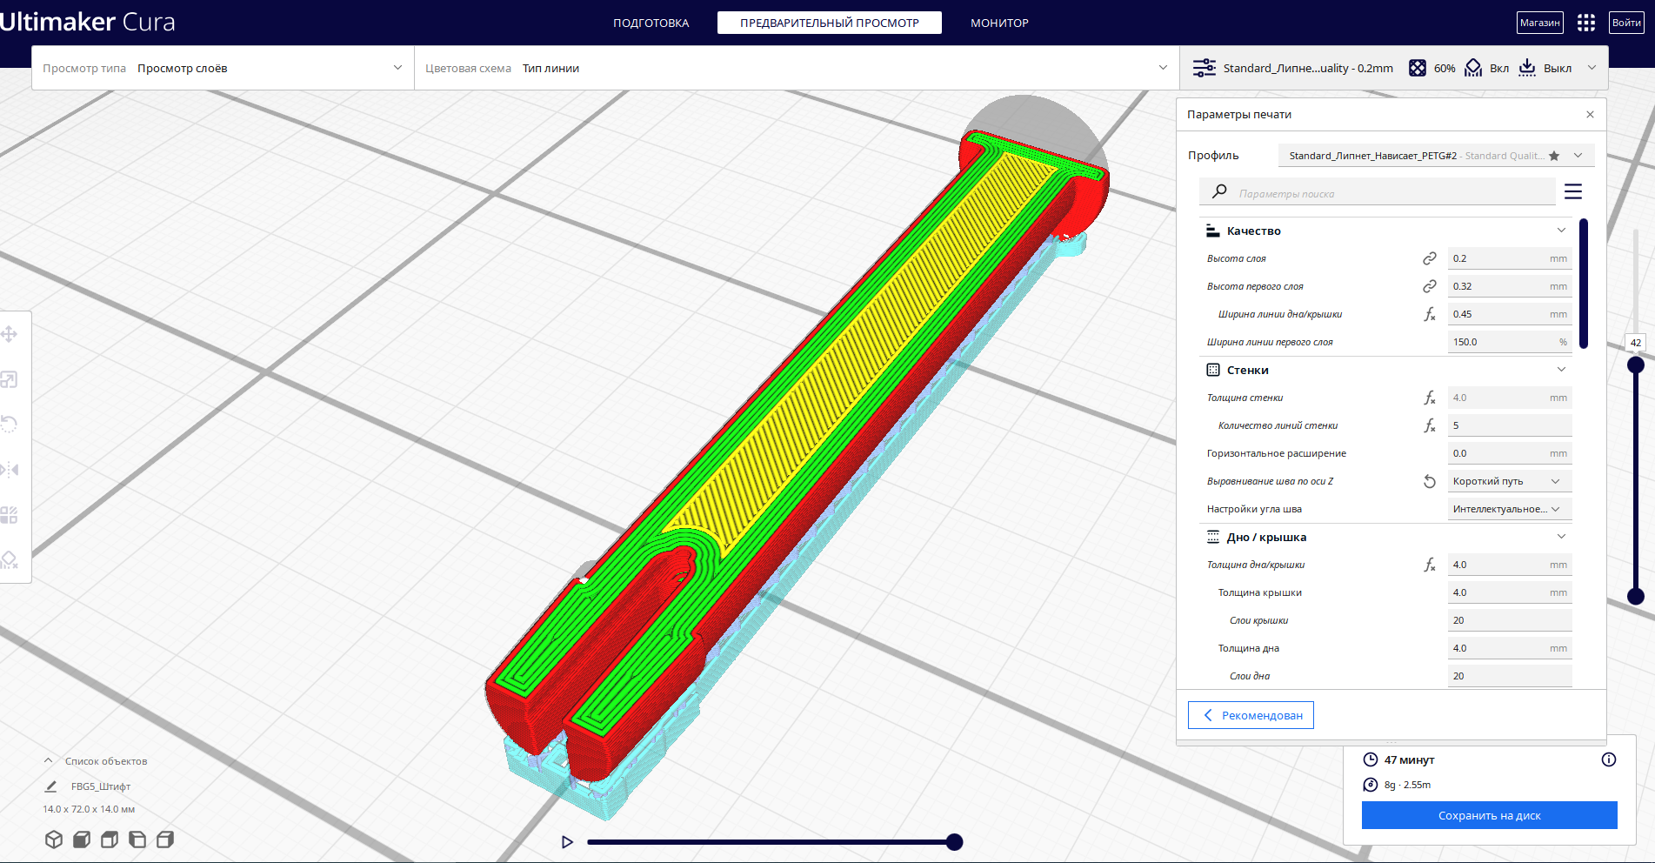The width and height of the screenshot is (1655, 863).
Task: Select the Rotate tool in left toolbar
Action: click(10, 425)
